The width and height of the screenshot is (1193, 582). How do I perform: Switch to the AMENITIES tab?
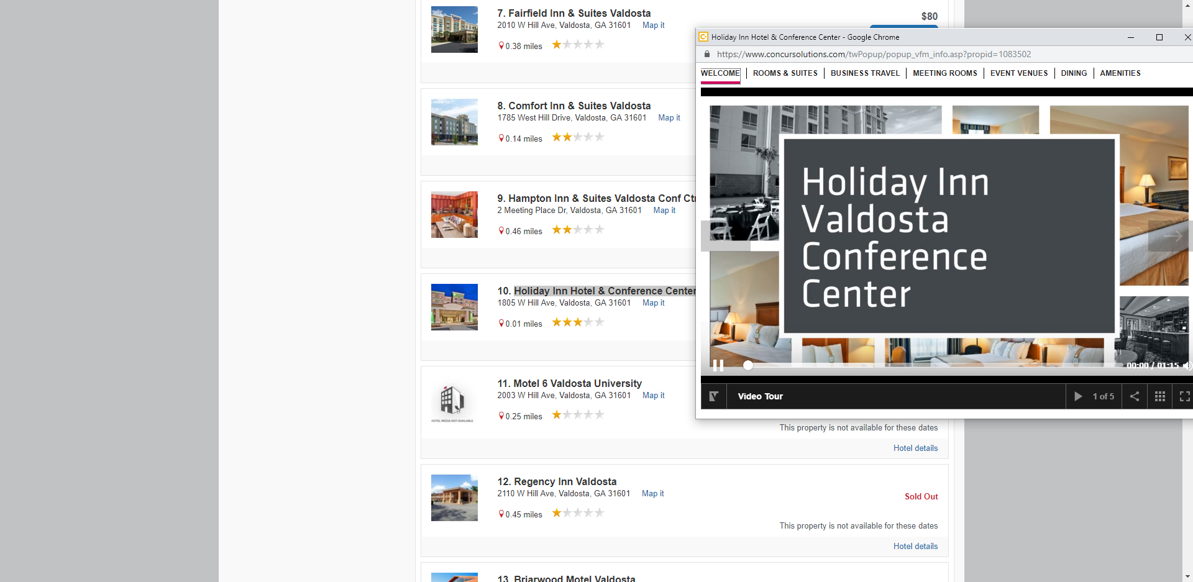click(1120, 73)
